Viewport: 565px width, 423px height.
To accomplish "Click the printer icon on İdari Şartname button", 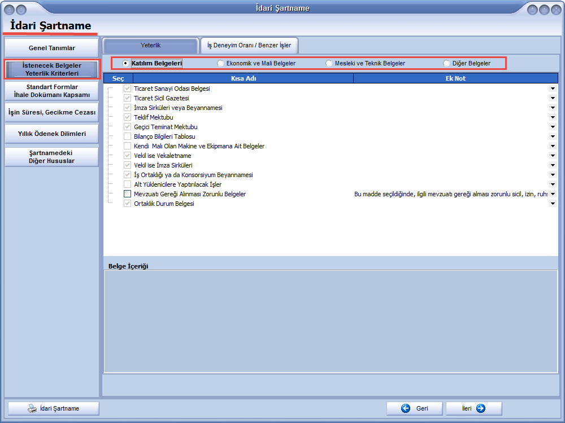I will pos(33,409).
